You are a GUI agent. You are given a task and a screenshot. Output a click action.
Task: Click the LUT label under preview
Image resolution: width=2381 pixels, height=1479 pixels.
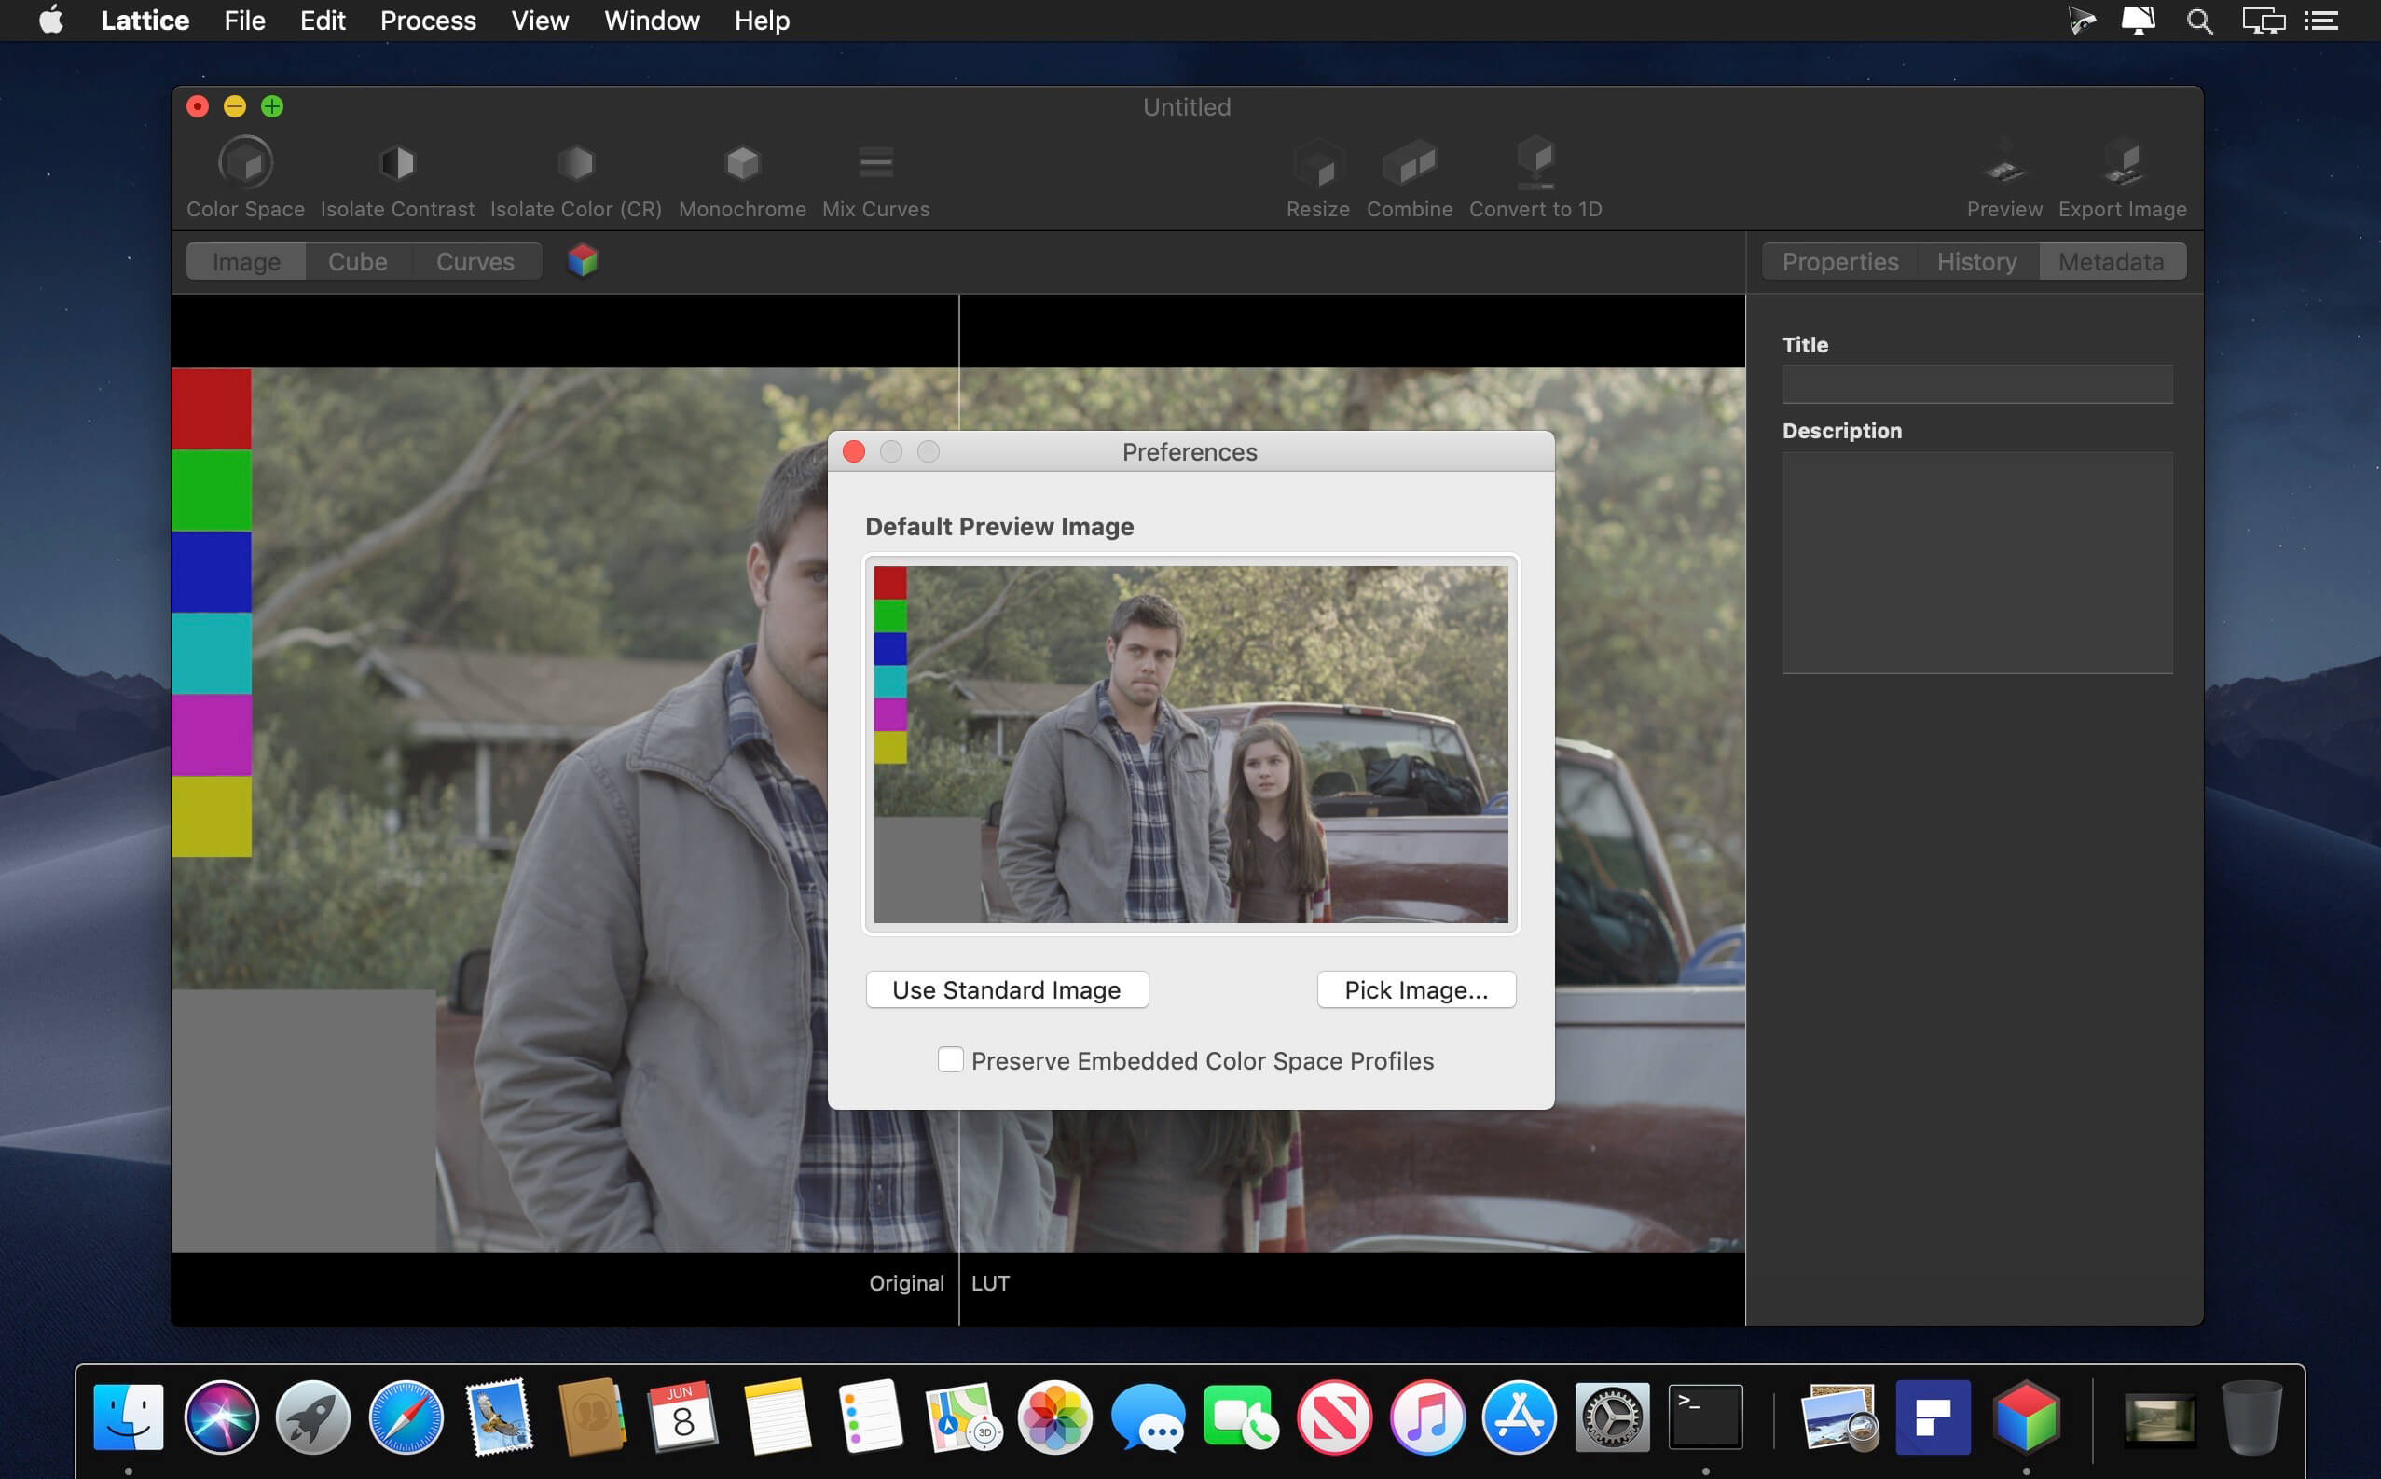[x=989, y=1282]
